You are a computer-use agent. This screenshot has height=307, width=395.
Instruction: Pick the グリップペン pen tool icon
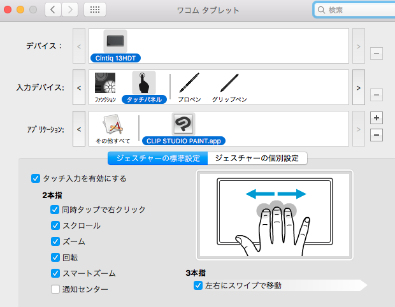(229, 83)
